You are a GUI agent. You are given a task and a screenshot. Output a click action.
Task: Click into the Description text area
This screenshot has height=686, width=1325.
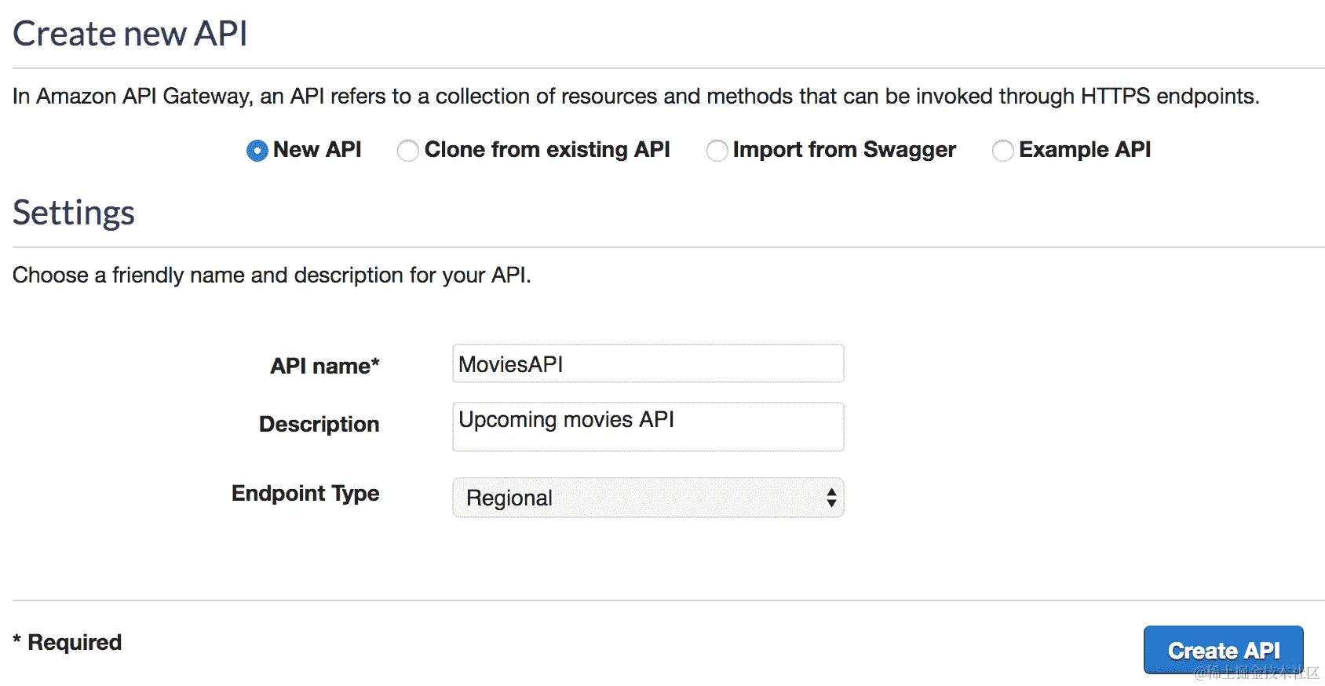(648, 427)
